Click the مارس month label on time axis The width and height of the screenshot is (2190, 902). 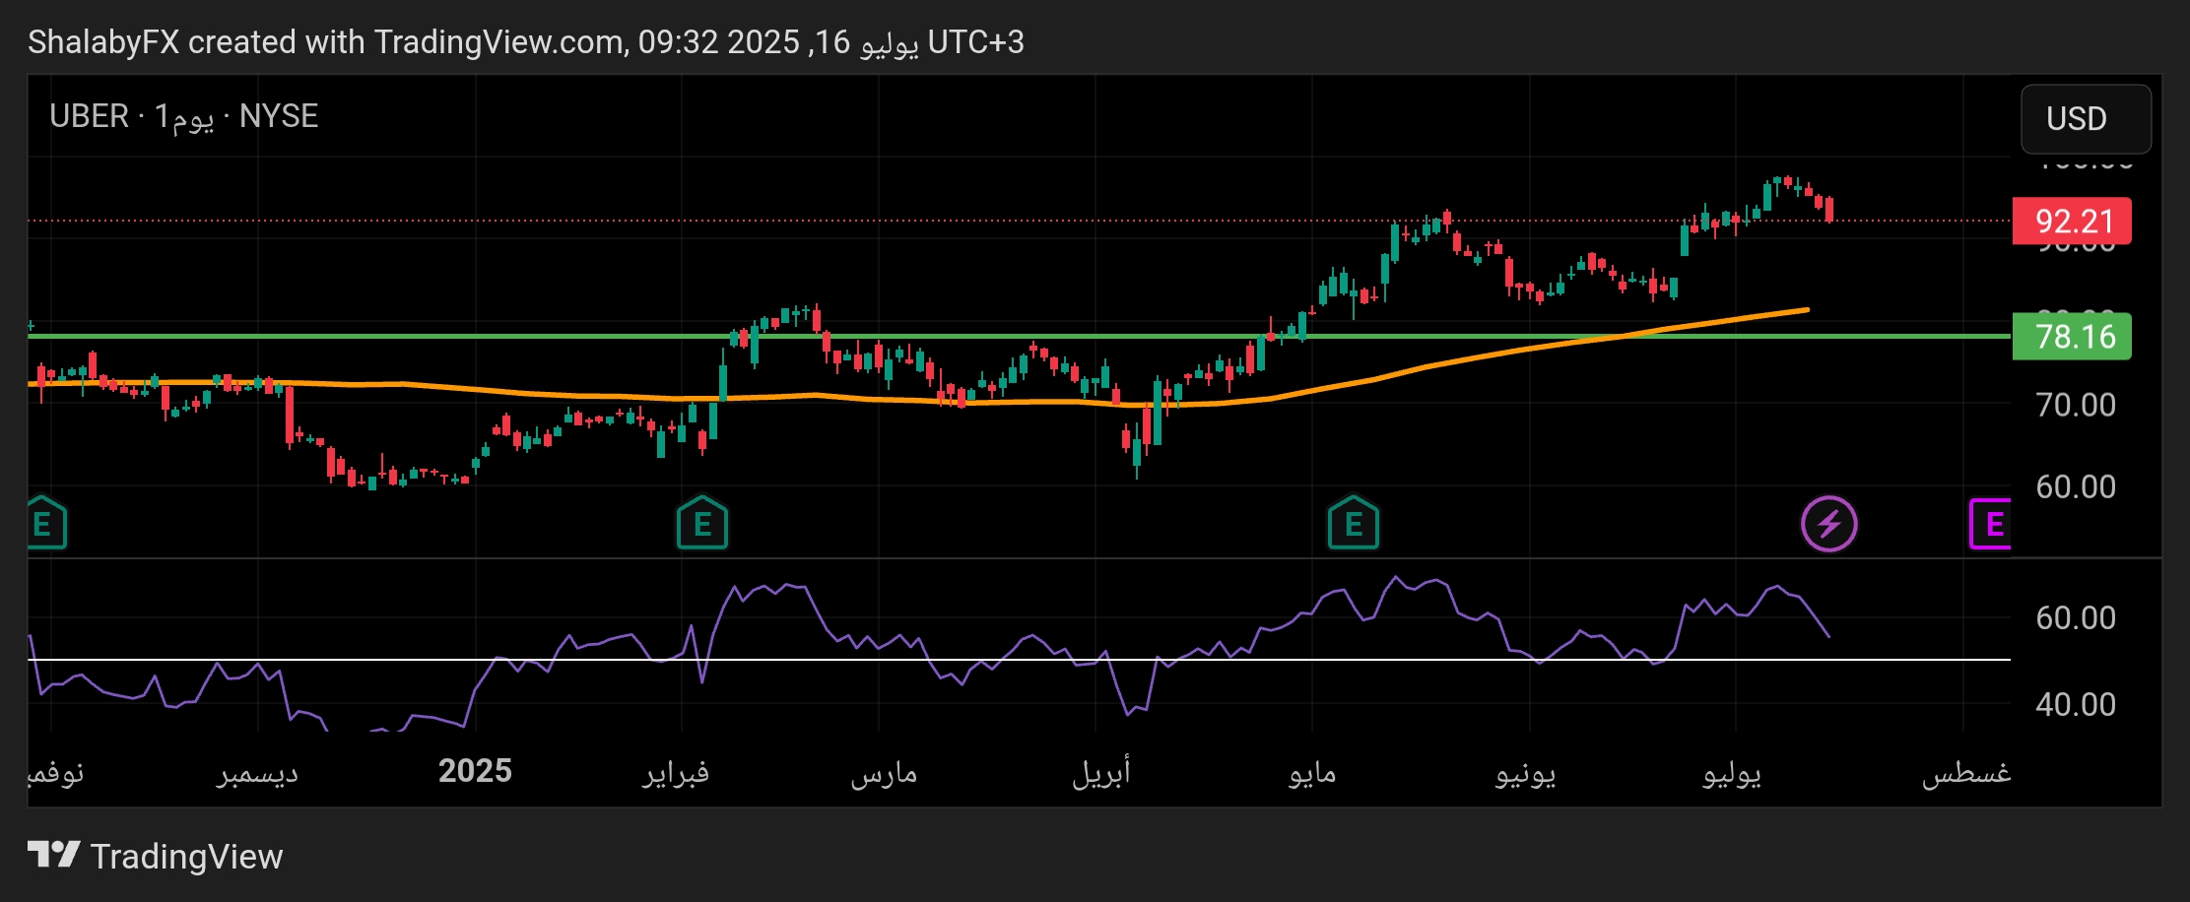click(x=884, y=774)
